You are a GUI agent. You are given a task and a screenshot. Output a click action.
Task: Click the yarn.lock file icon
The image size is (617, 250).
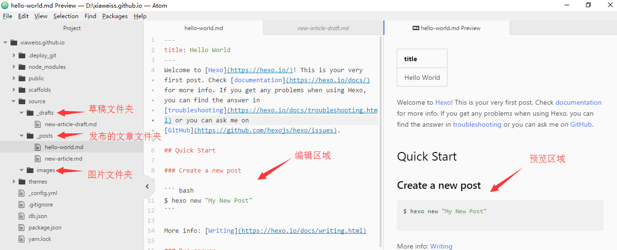point(21,239)
